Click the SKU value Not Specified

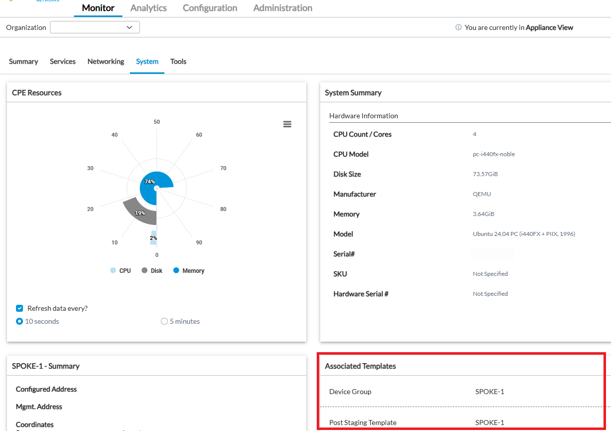click(x=490, y=274)
